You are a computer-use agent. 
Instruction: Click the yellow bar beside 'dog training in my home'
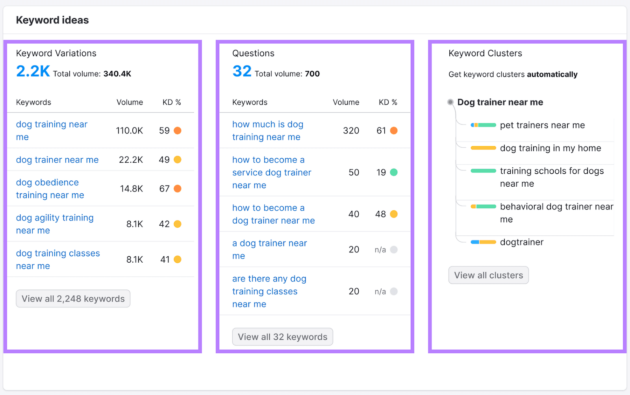point(484,148)
